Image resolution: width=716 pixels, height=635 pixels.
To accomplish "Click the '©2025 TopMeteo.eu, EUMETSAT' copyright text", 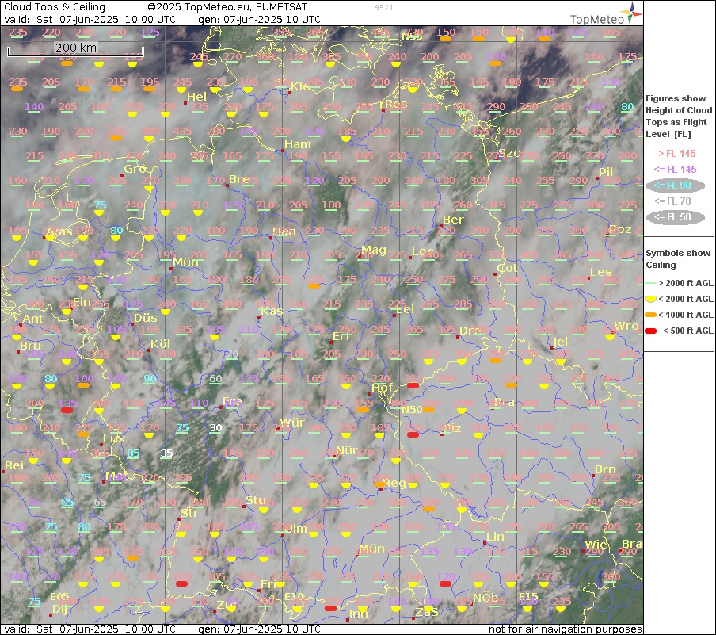I will pyautogui.click(x=227, y=7).
